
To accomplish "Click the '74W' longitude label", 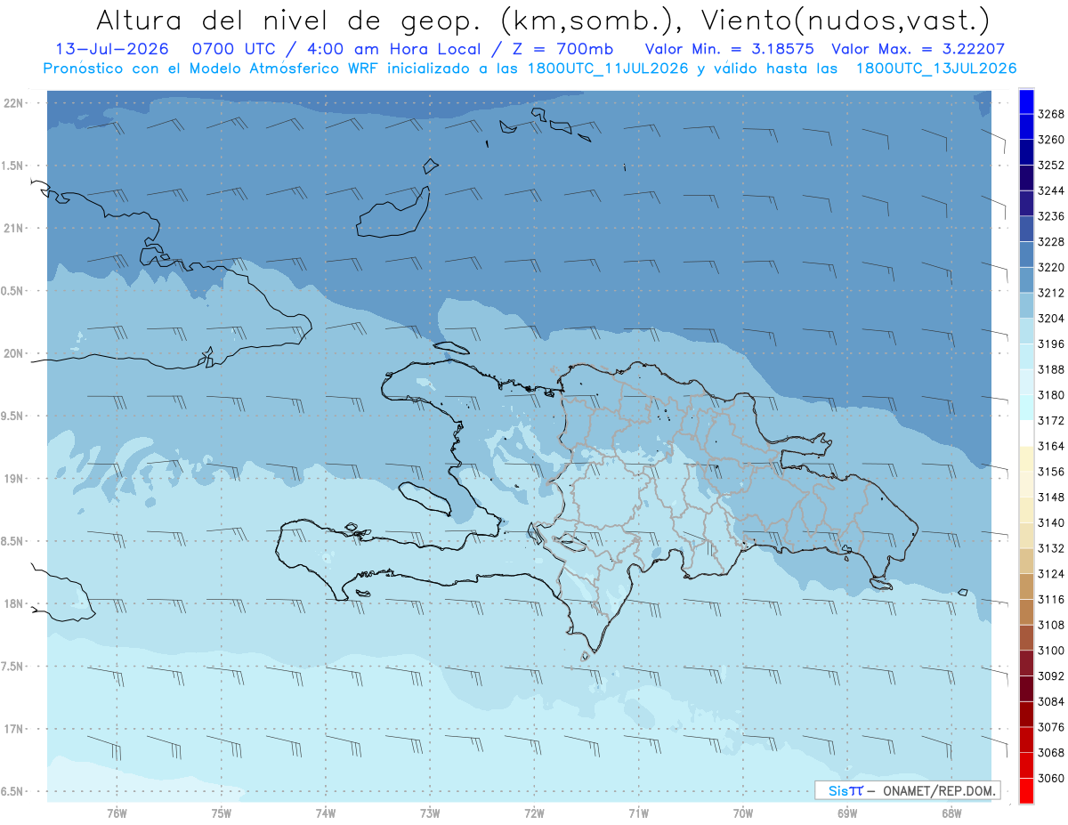I will click(326, 813).
